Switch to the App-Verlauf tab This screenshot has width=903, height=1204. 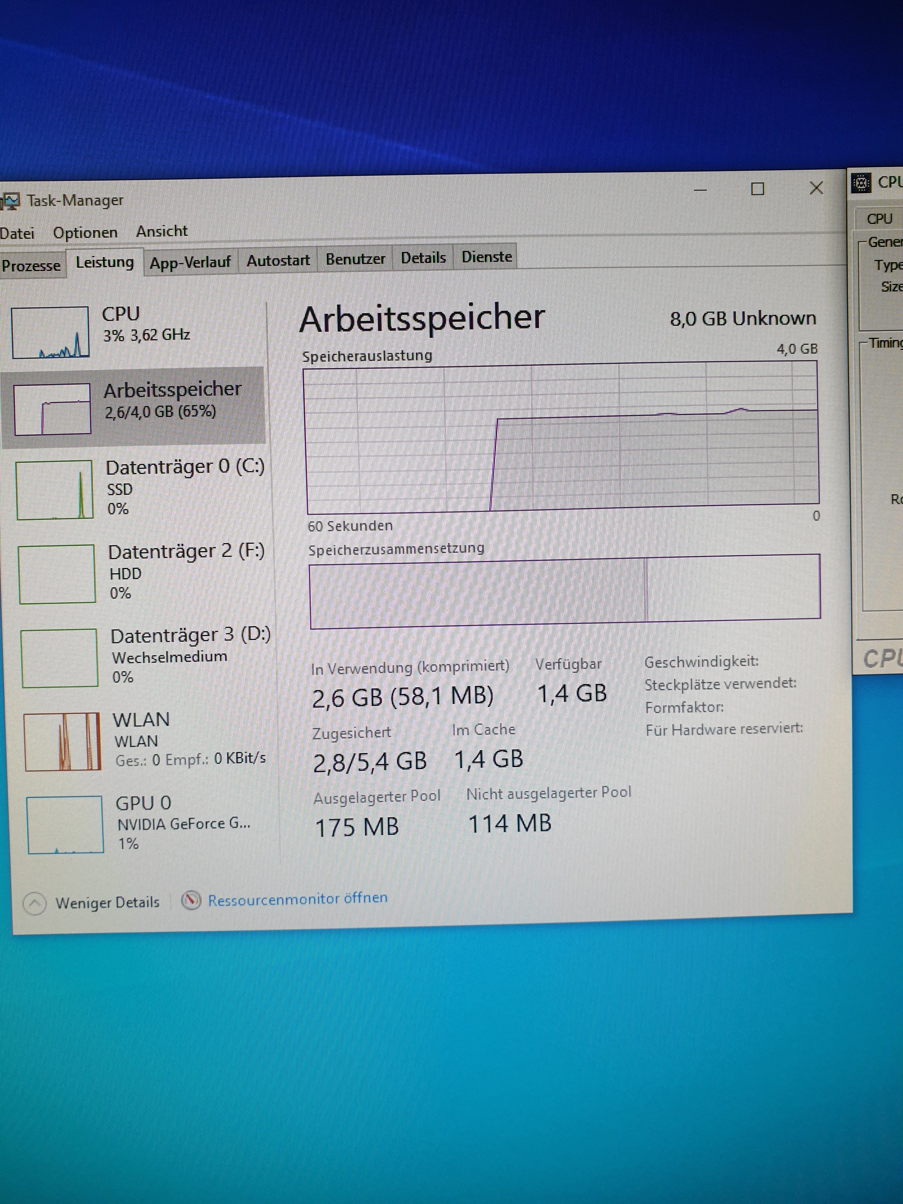[190, 262]
